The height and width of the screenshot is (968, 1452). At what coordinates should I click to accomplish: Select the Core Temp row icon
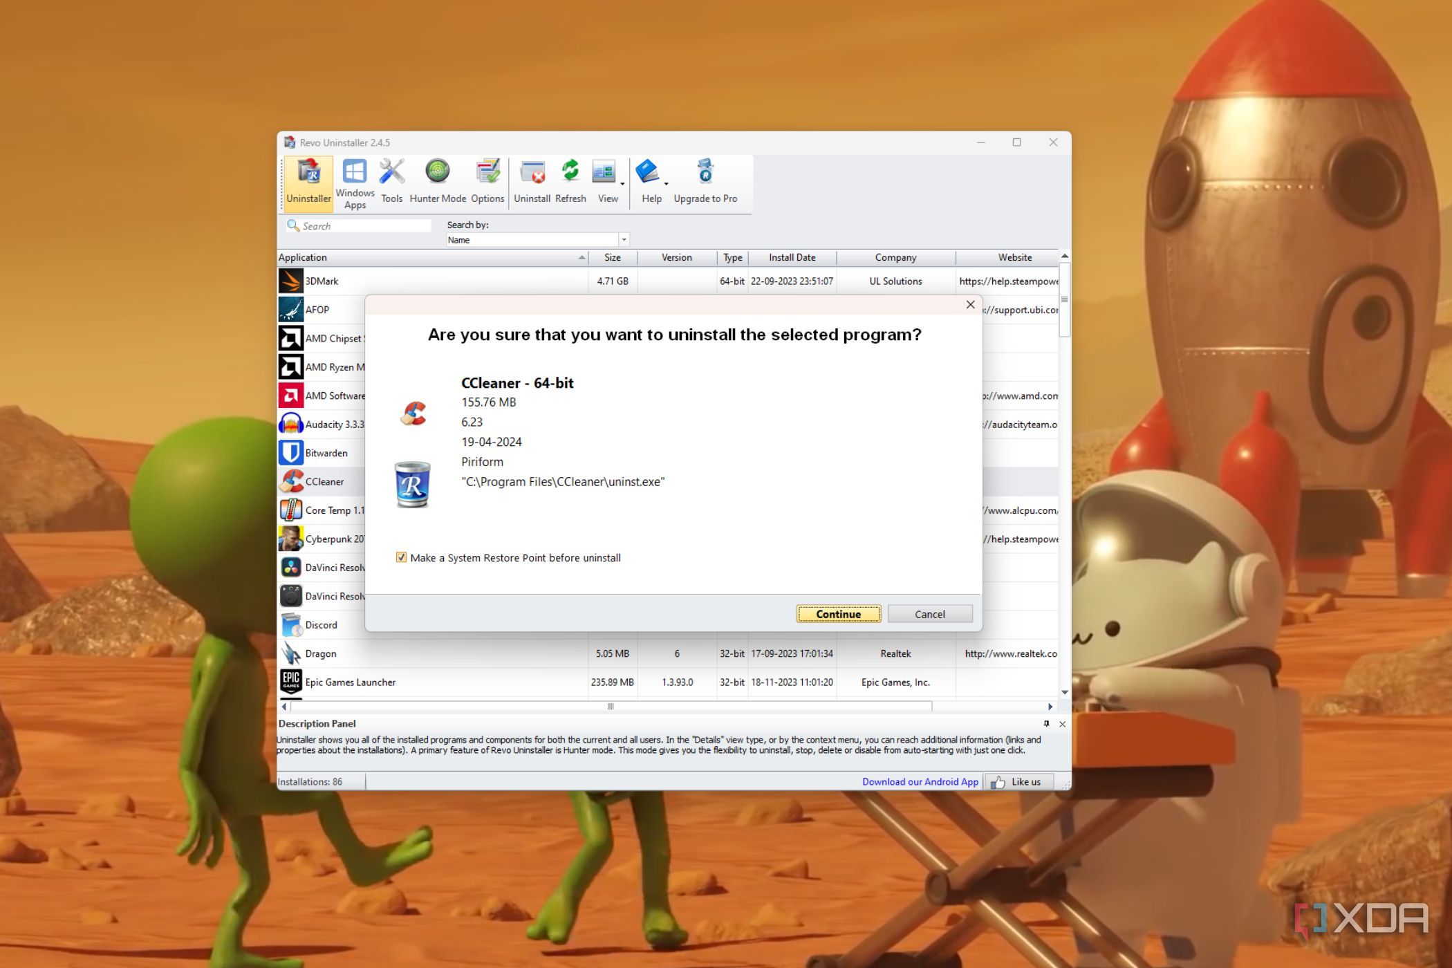point(291,510)
